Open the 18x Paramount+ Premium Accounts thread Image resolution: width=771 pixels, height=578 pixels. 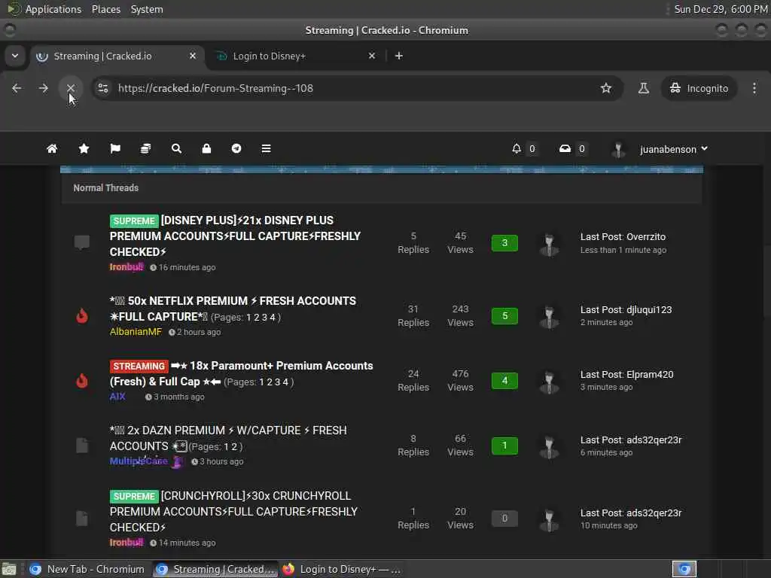point(241,373)
